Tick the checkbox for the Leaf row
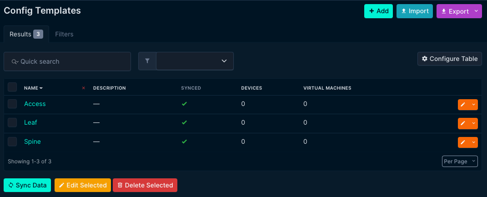 [x=12, y=122]
